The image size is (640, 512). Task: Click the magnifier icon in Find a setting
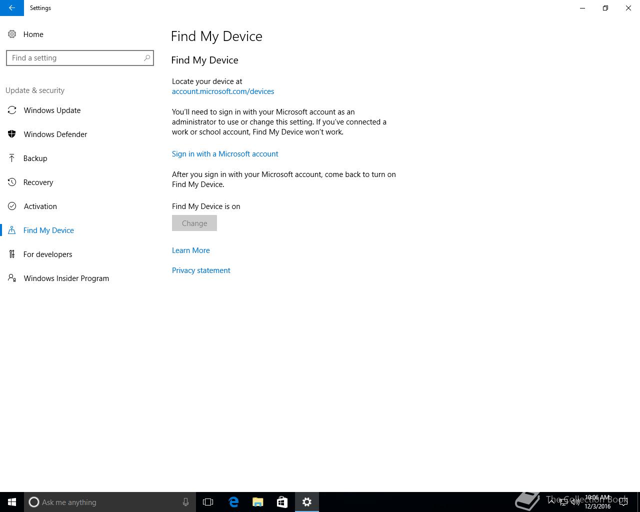(147, 58)
